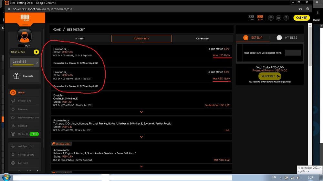This screenshot has width=323, height=181.
Task: Expand the lost Tsitsipas Accumulator bet details
Action: (x=141, y=137)
